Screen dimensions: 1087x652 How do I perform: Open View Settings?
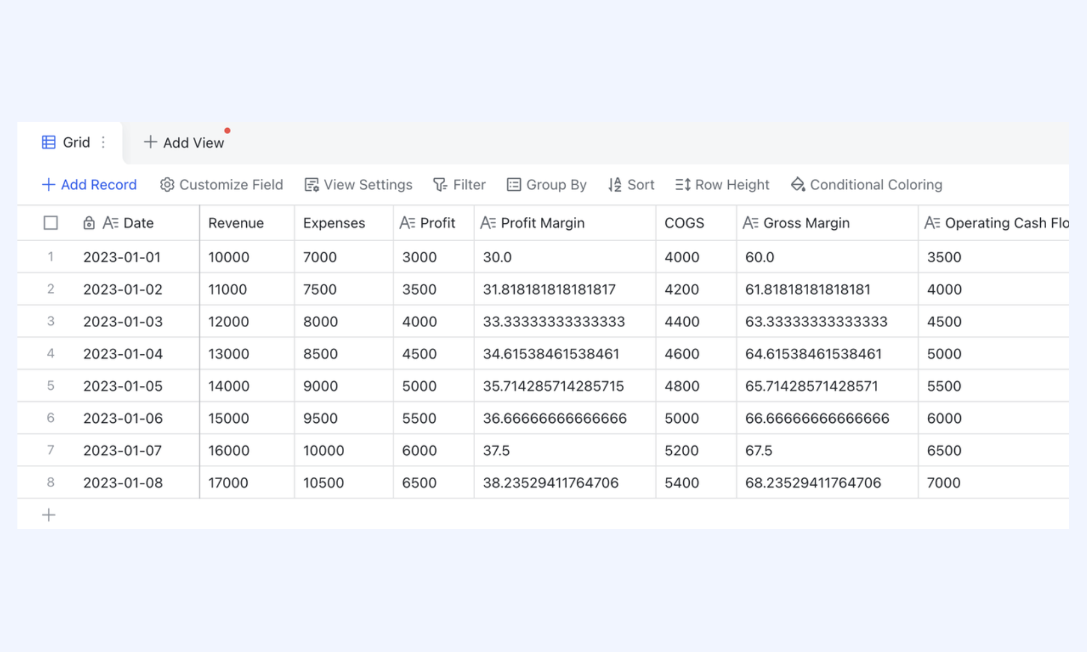358,185
